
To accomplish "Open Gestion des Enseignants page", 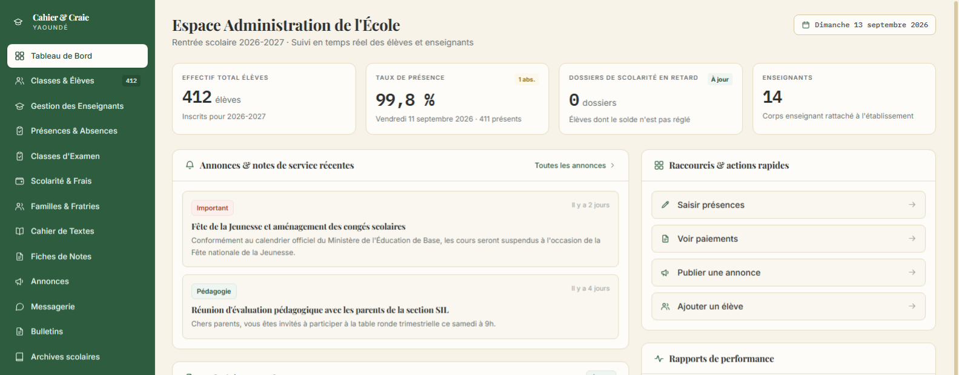I will (x=78, y=106).
